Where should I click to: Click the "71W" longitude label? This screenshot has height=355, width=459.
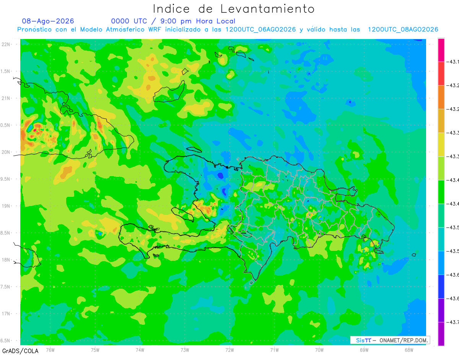(274, 350)
